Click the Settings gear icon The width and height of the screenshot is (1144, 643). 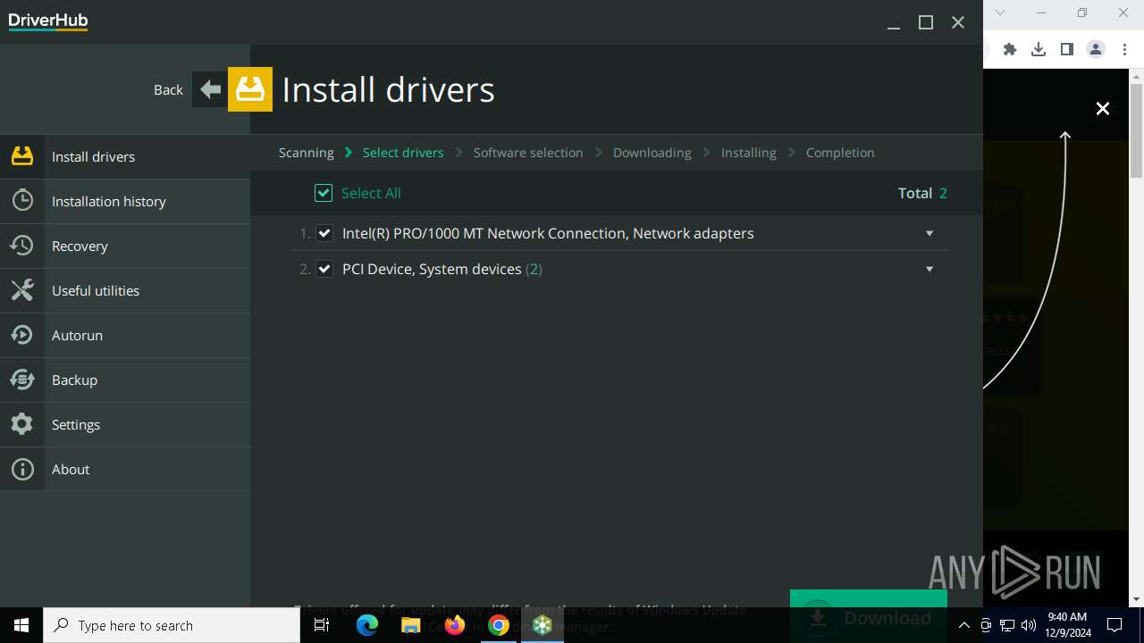[22, 424]
